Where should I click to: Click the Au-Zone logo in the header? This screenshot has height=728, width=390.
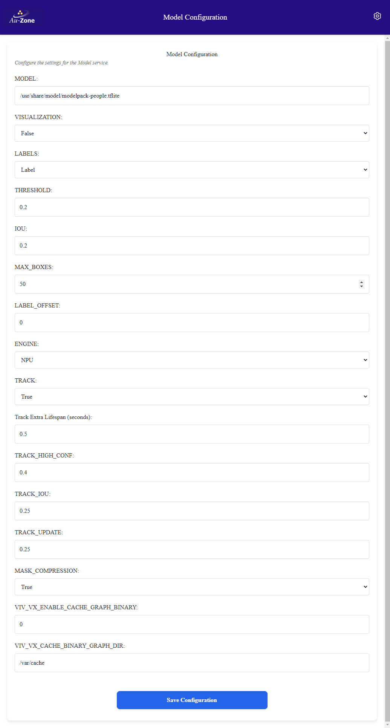[x=23, y=17]
